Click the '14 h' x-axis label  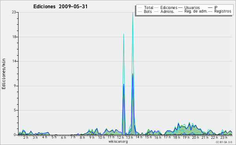click(139, 137)
